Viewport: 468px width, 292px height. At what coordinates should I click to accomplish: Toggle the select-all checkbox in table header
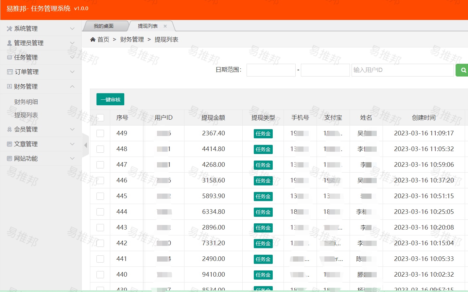click(100, 118)
